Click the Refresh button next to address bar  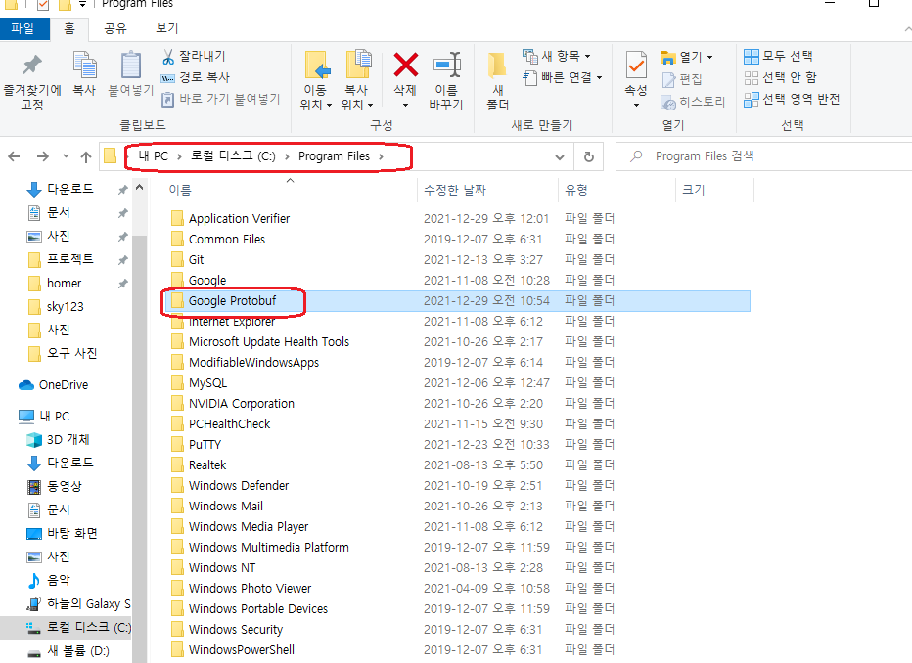[x=589, y=156]
